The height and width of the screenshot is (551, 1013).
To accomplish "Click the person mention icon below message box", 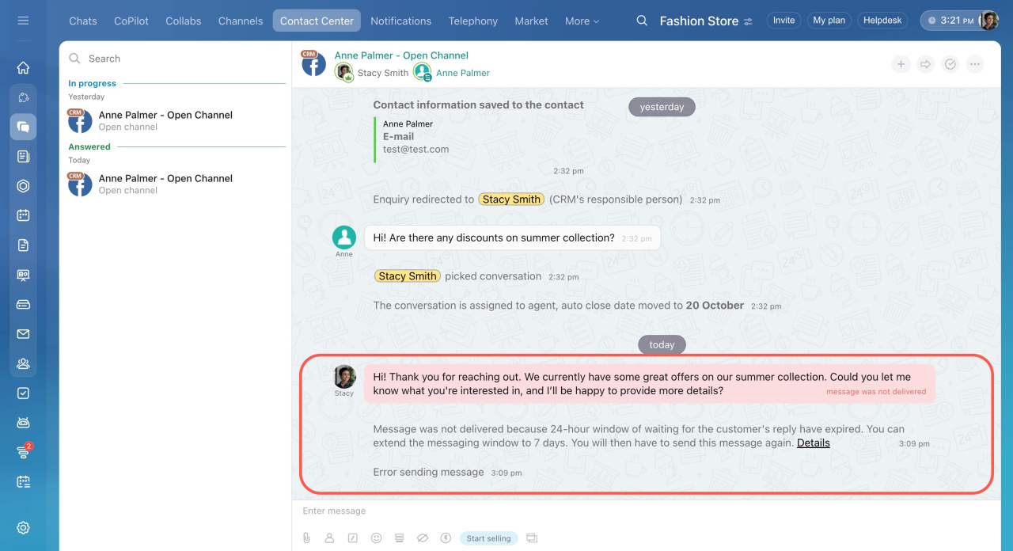I will pos(329,538).
